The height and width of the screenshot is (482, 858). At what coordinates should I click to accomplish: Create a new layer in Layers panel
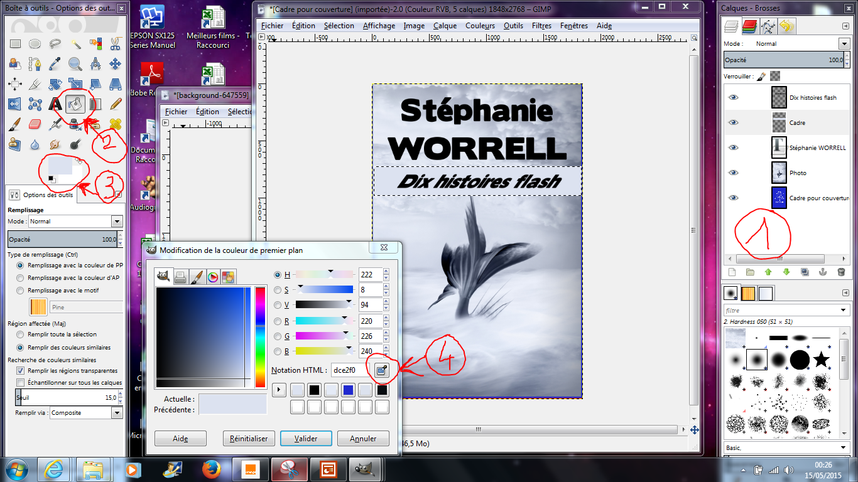[x=732, y=272]
